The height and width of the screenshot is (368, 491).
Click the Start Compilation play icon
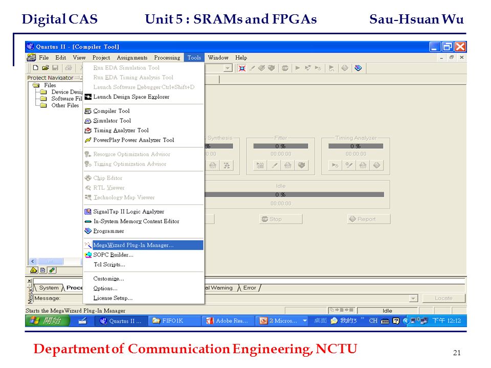[298, 68]
